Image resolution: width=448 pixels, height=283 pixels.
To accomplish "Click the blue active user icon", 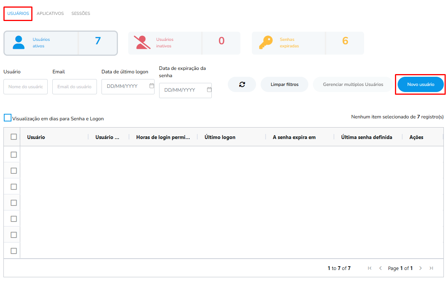I will pyautogui.click(x=19, y=42).
